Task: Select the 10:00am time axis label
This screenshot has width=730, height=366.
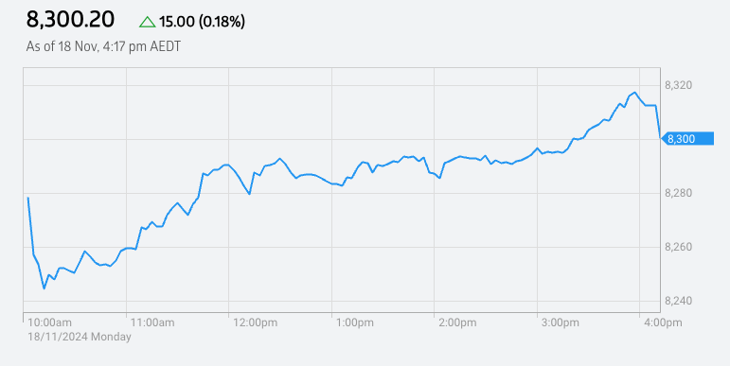Action: click(50, 322)
